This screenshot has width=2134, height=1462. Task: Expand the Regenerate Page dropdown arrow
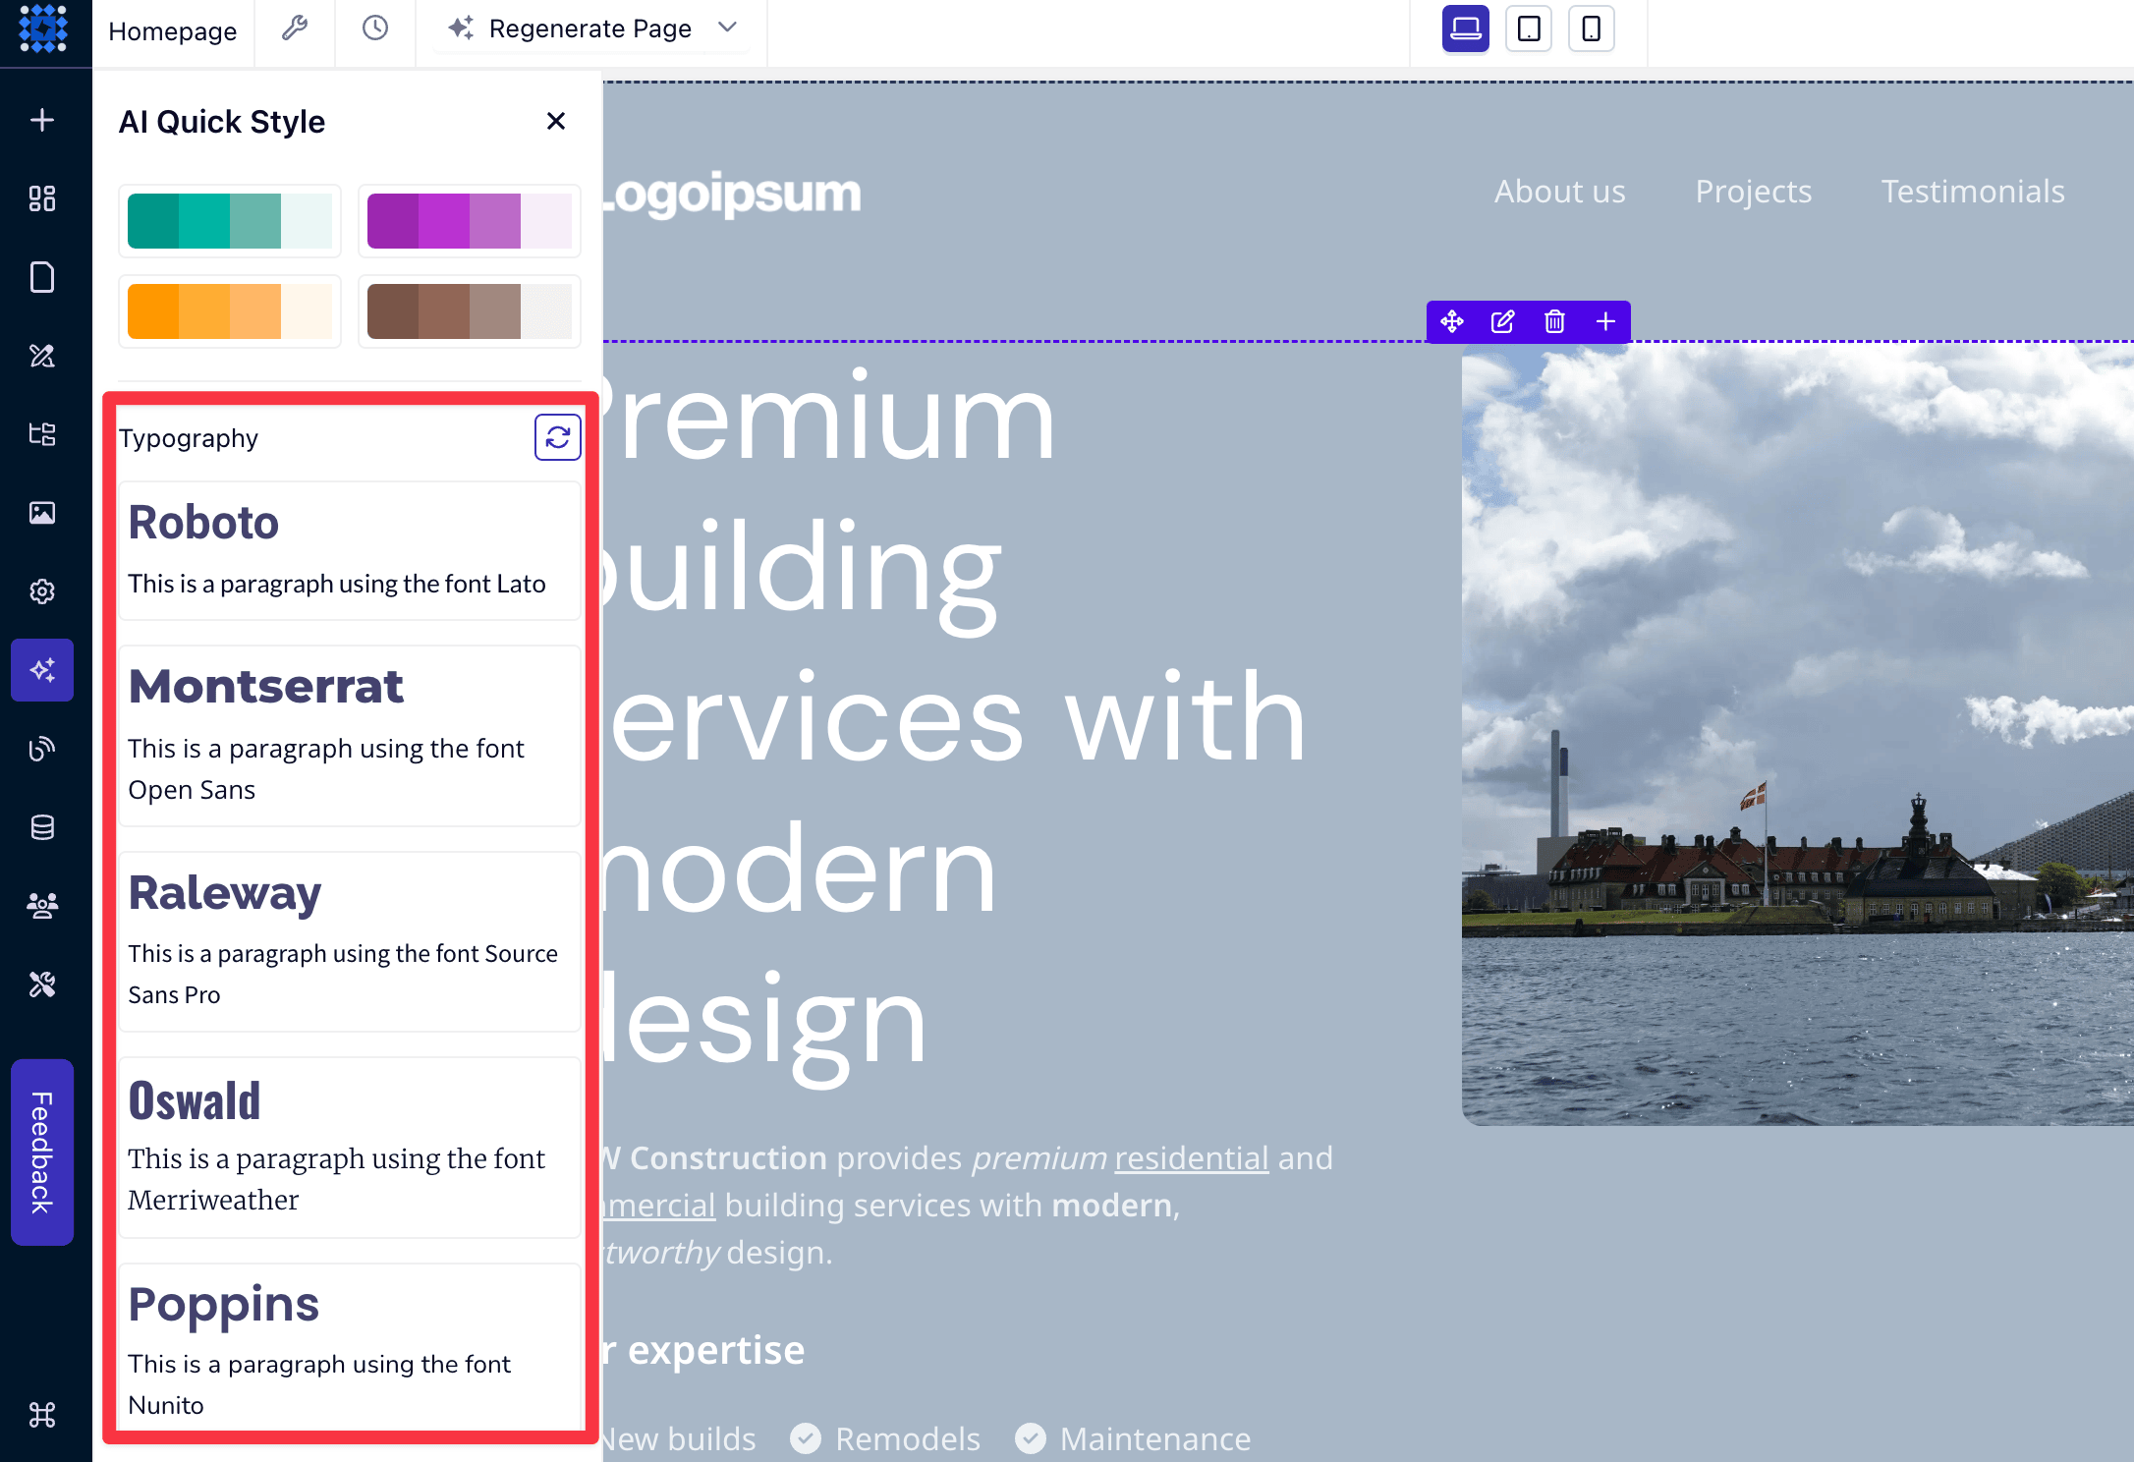coord(736,29)
